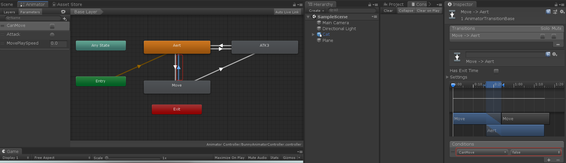566x163 pixels.
Task: Open the Hierarchy panel options menu
Action: [375, 5]
